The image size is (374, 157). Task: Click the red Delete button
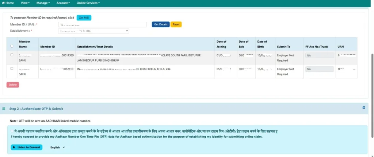tap(13, 85)
